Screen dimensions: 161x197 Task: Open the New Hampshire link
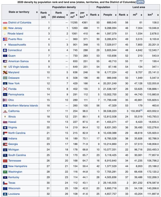[18, 166]
